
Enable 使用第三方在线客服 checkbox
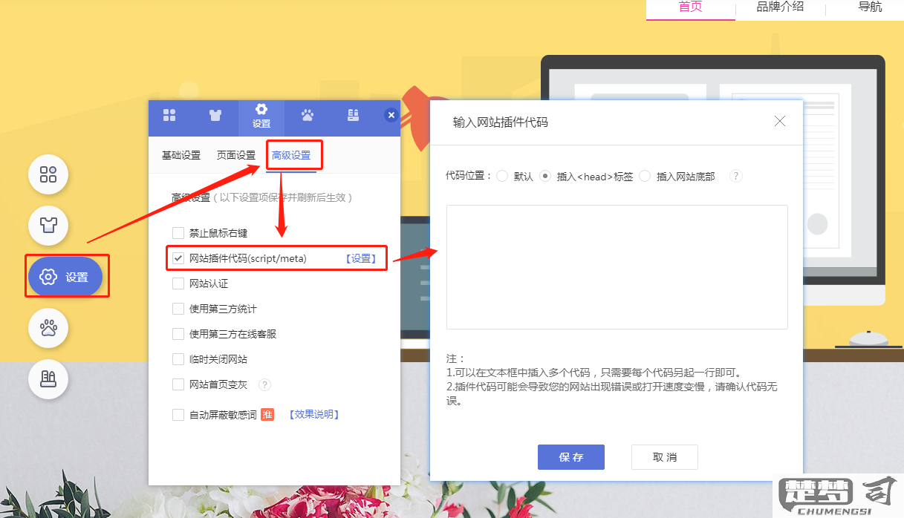pyautogui.click(x=178, y=334)
